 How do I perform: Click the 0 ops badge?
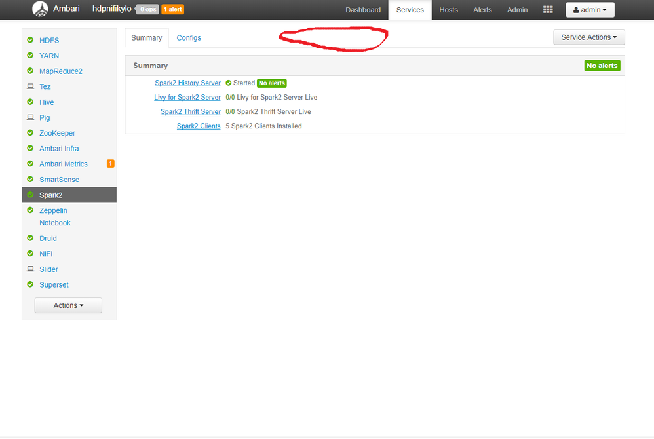(147, 9)
